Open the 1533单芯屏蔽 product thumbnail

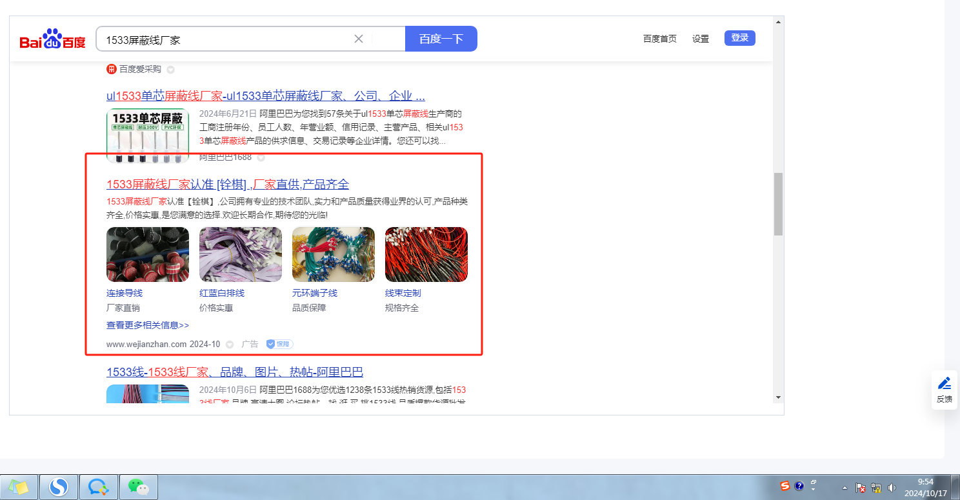pos(148,135)
